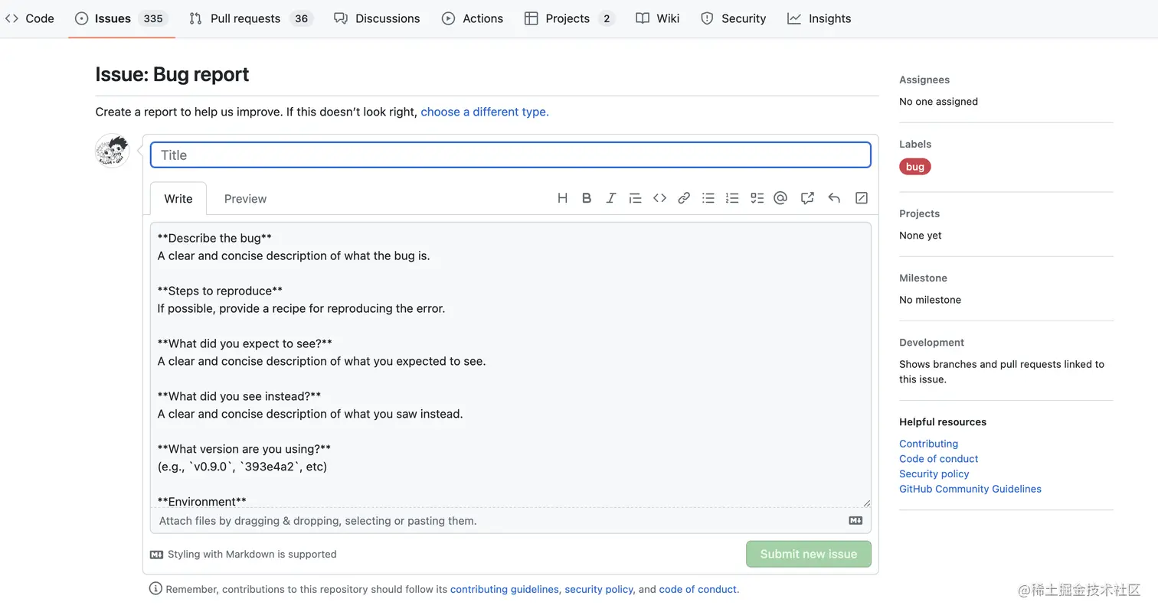Toggle bold formatting in the editor
The height and width of the screenshot is (615, 1158).
[587, 198]
